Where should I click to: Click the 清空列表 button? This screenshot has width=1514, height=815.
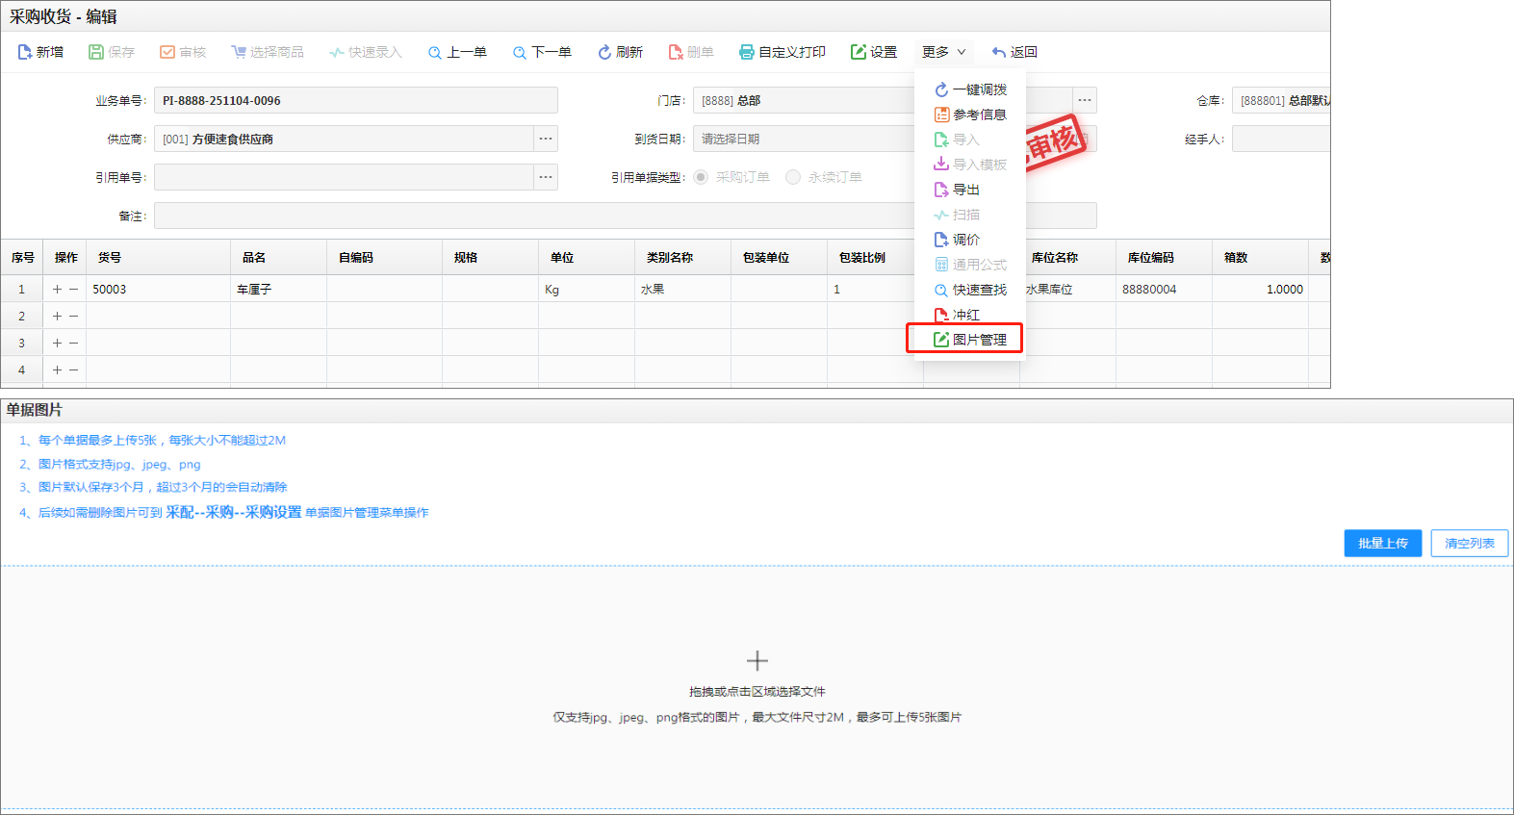[1469, 543]
